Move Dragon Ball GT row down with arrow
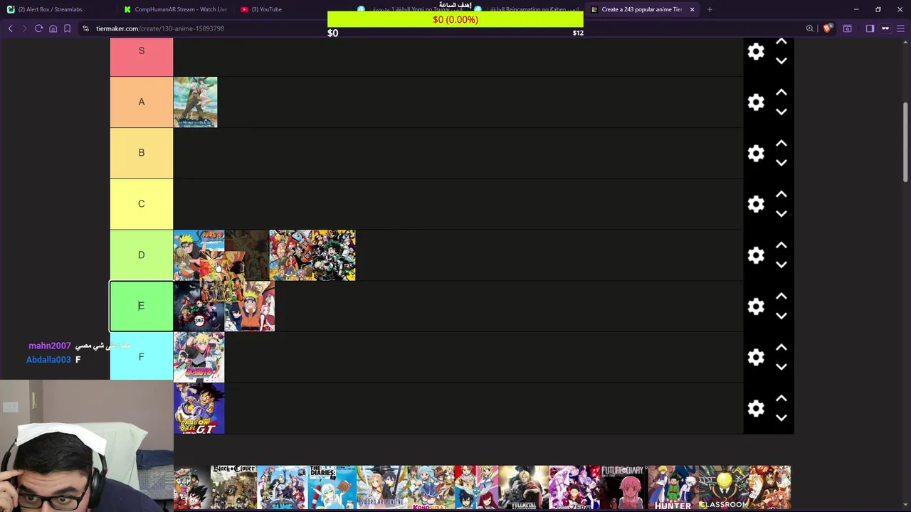This screenshot has height=512, width=911. 781,418
